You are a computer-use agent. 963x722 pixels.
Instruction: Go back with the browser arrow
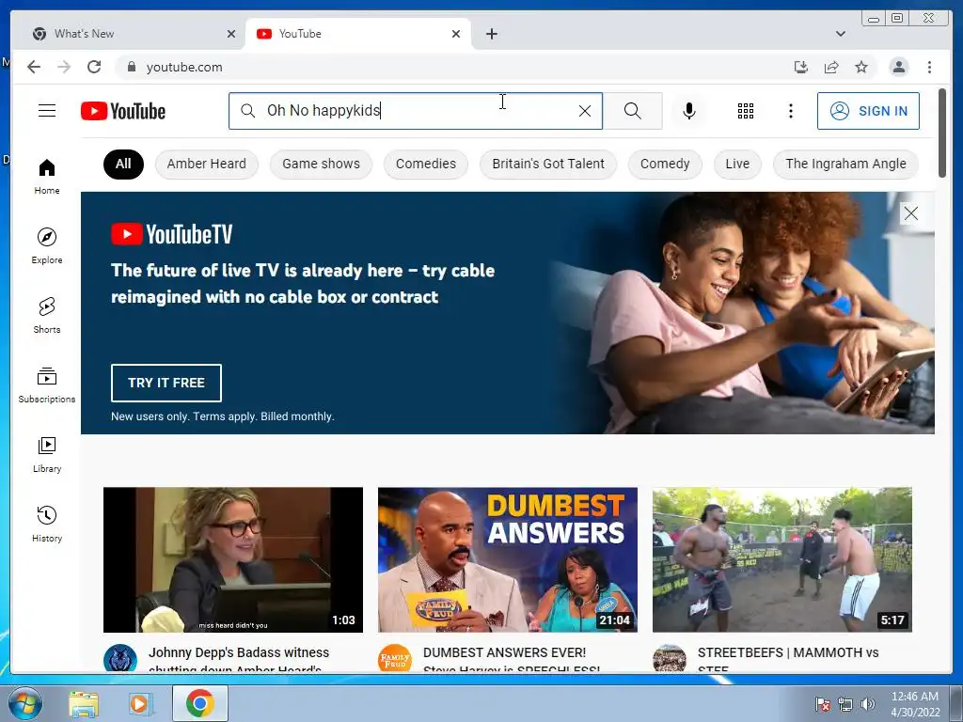pos(34,67)
